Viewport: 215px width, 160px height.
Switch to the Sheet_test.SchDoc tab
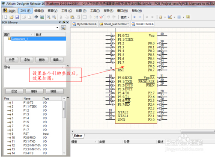[x=114, y=24]
